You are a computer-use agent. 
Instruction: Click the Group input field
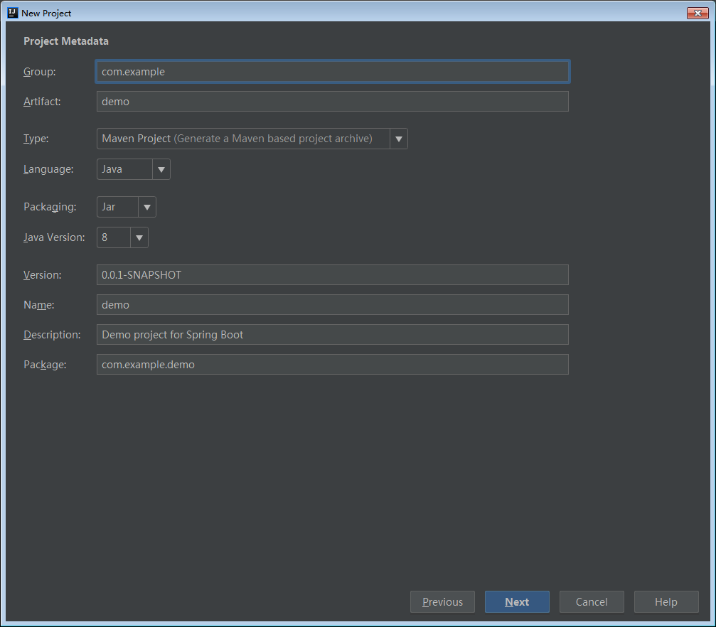tap(333, 72)
